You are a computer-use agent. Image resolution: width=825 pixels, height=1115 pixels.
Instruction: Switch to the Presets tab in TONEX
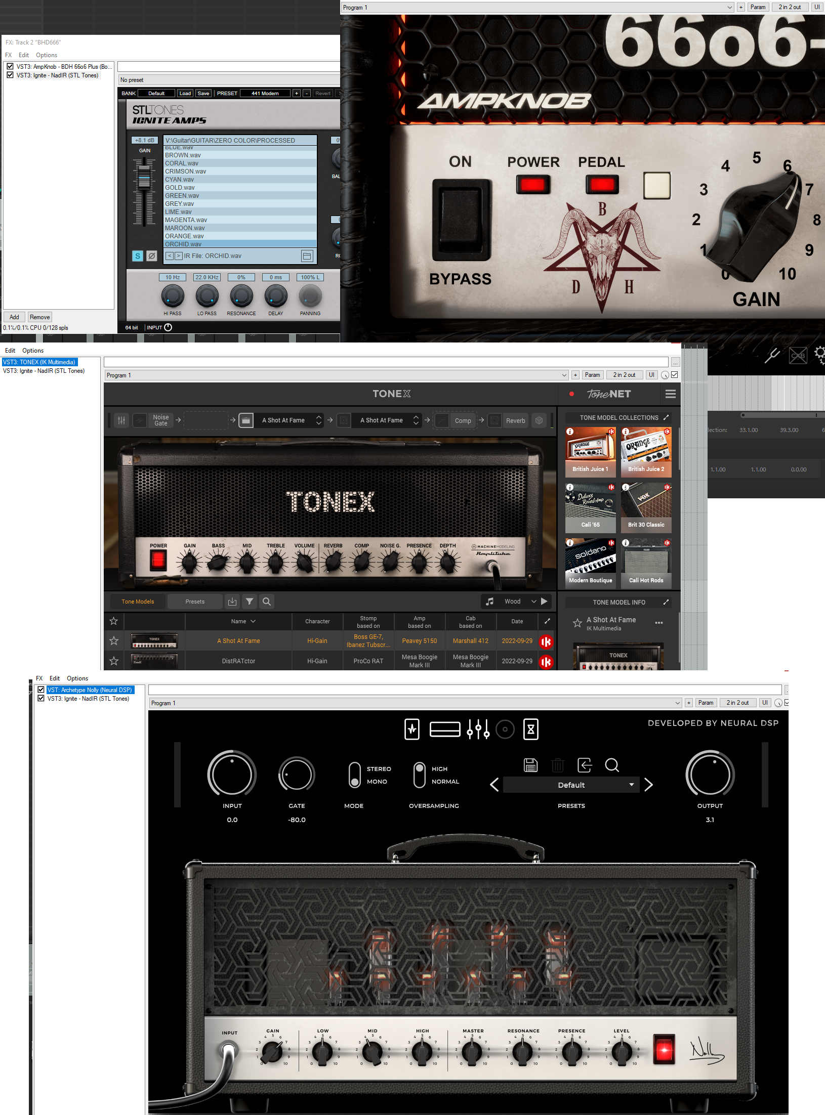point(195,602)
